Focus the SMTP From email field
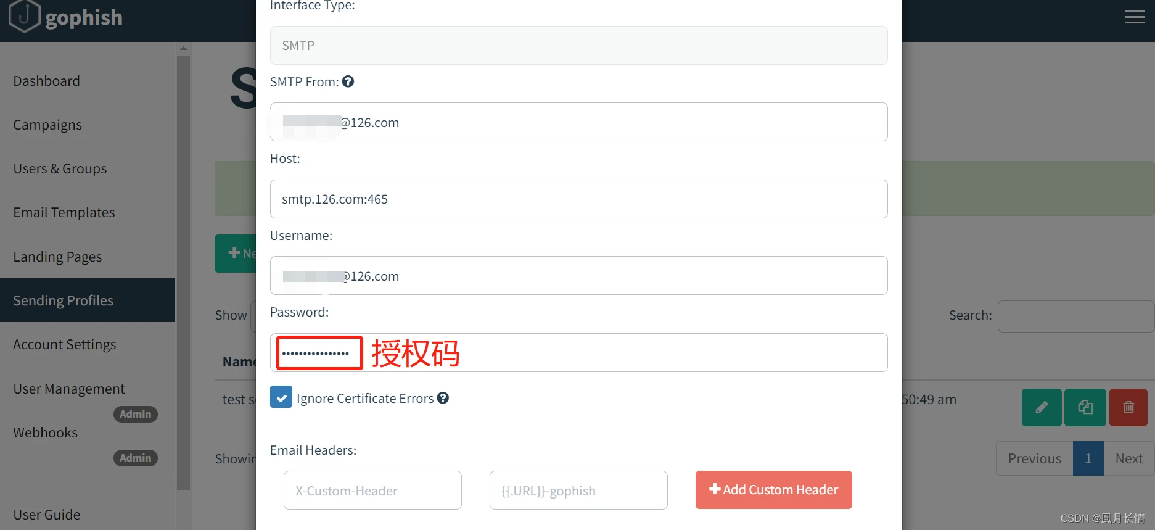 pos(579,122)
